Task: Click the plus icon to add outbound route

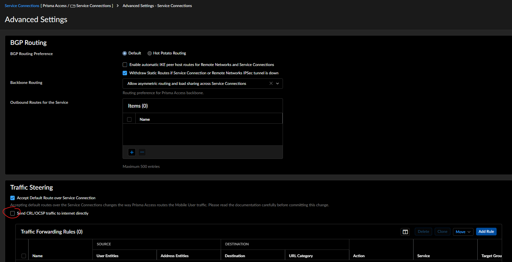Action: pyautogui.click(x=132, y=152)
